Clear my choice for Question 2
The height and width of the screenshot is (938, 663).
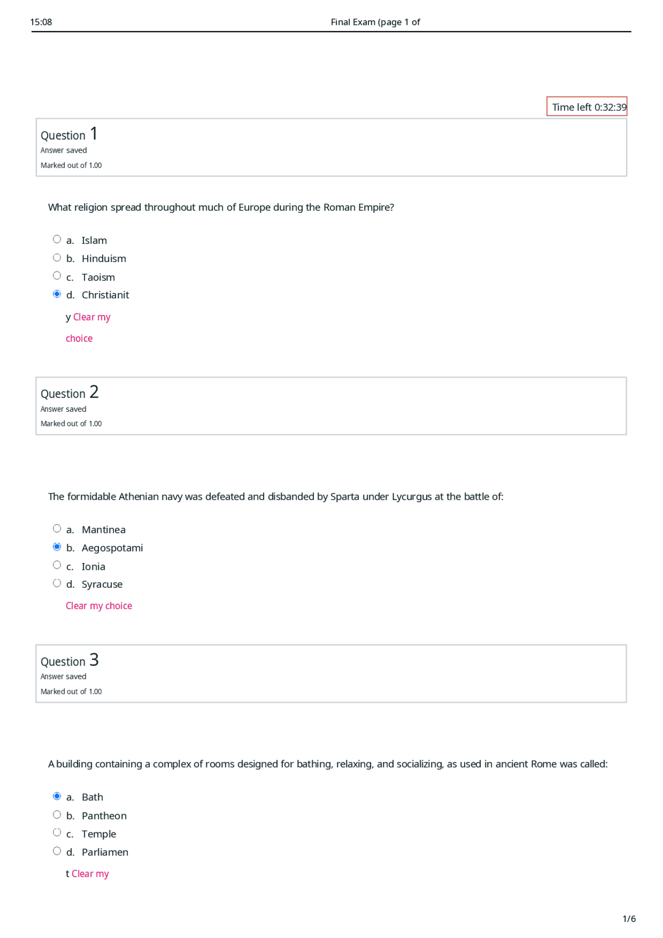pyautogui.click(x=98, y=605)
